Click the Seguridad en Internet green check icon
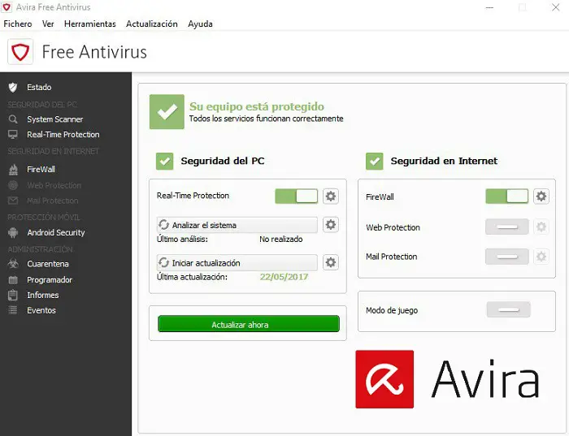The height and width of the screenshot is (436, 569). pos(375,161)
